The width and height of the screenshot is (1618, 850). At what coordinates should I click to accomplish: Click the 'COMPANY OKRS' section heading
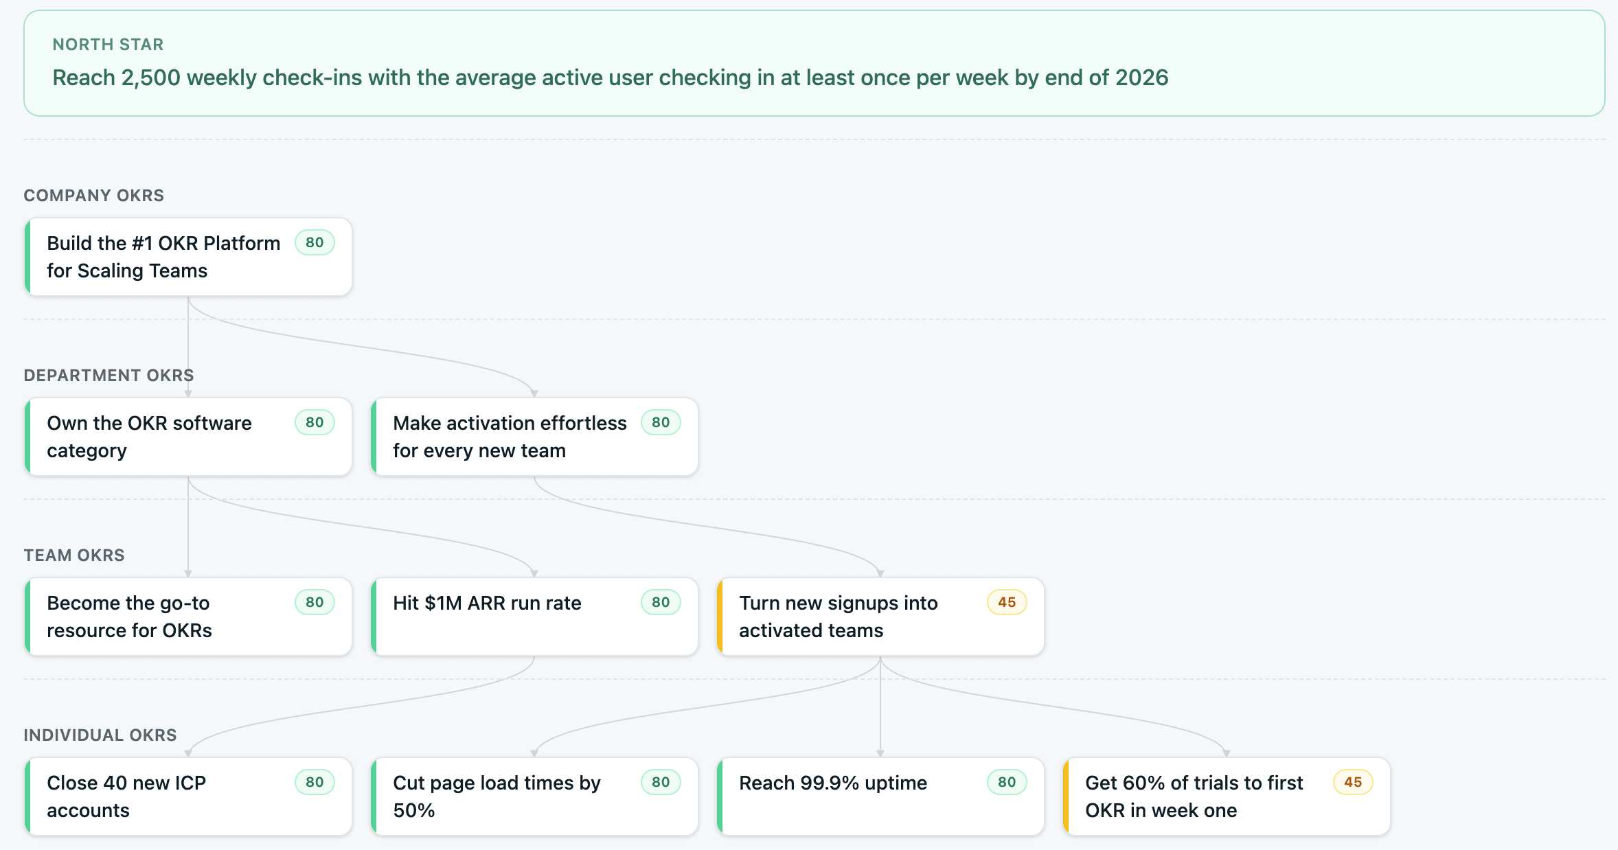94,196
